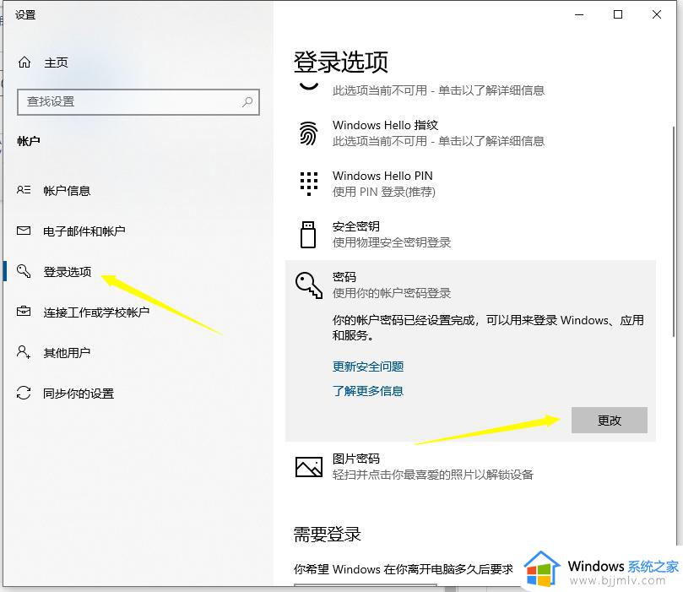Click the face recognition smile icon
The height and width of the screenshot is (592, 683).
point(309,87)
